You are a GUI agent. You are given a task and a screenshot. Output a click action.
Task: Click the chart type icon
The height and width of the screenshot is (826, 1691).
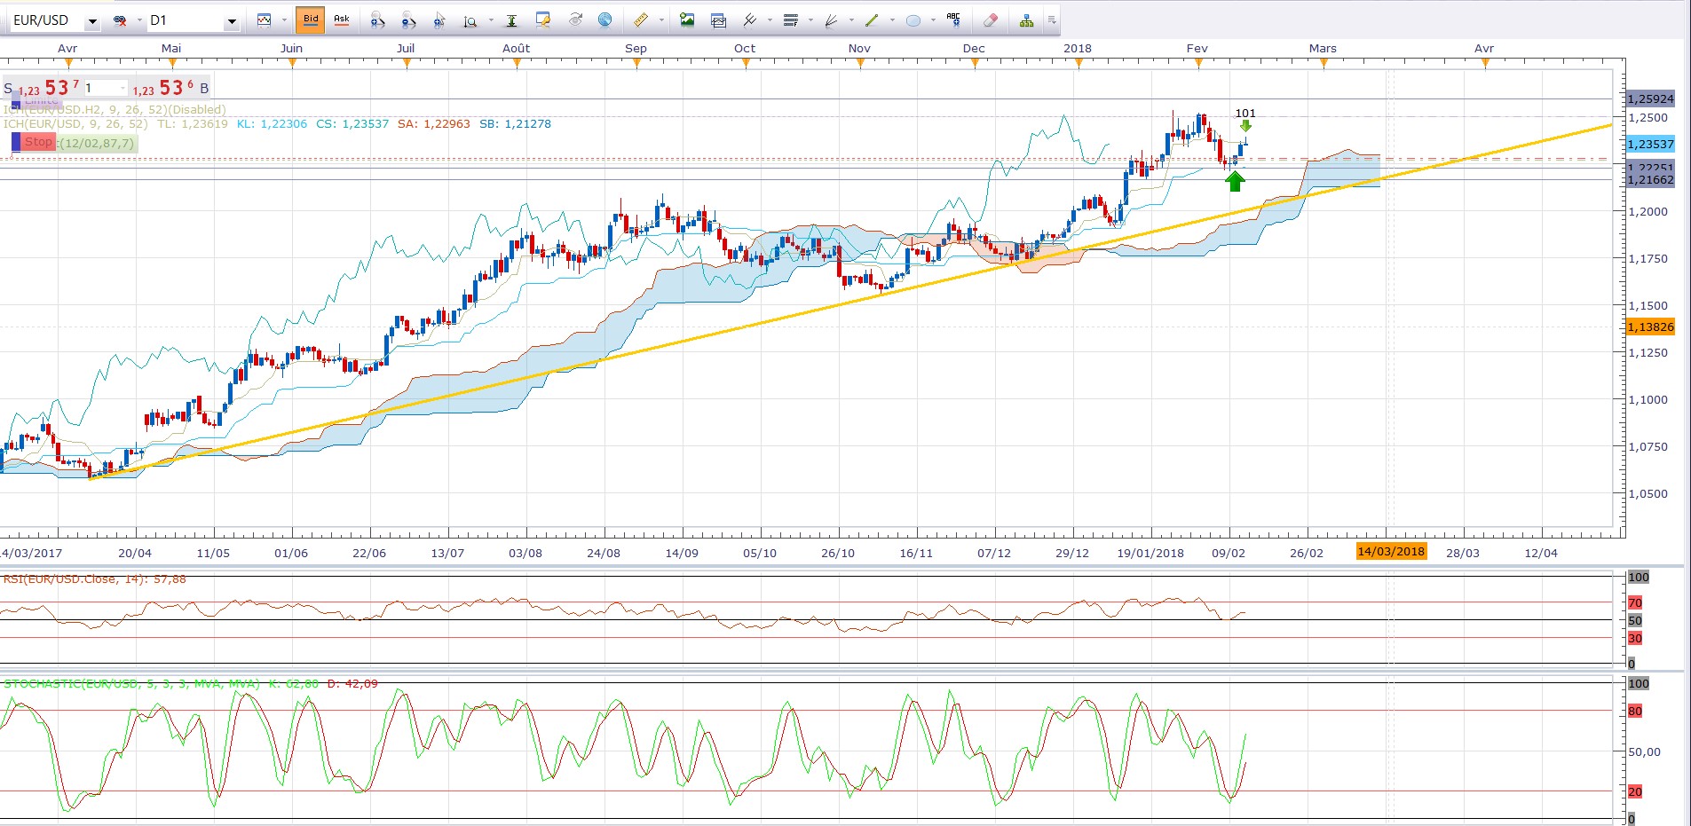[265, 20]
